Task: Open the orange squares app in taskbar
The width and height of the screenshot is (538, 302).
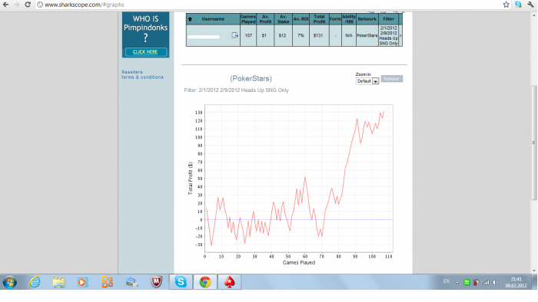Action: click(107, 282)
